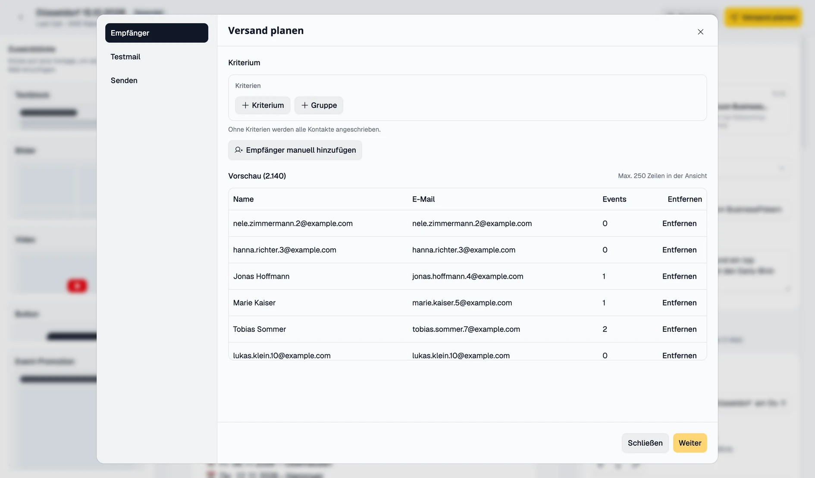Click email tobias.sommer.7@example.com
Image resolution: width=815 pixels, height=478 pixels.
pos(466,329)
